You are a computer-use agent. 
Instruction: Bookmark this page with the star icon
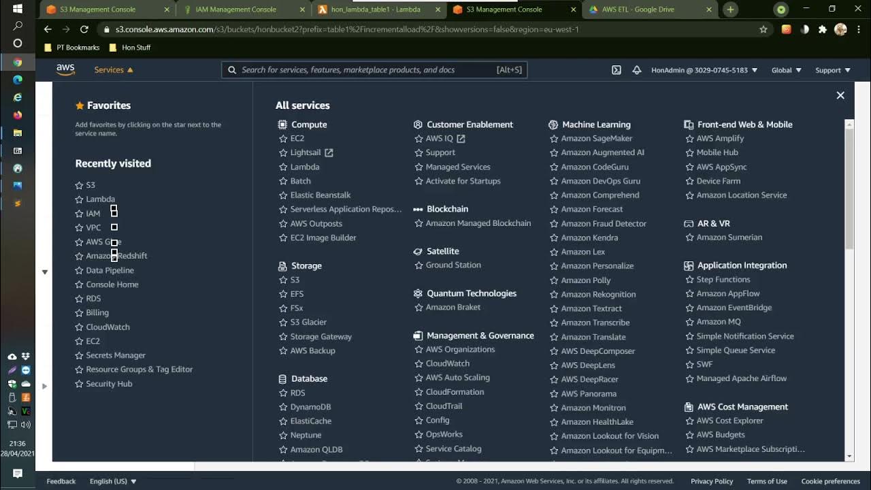click(x=763, y=29)
